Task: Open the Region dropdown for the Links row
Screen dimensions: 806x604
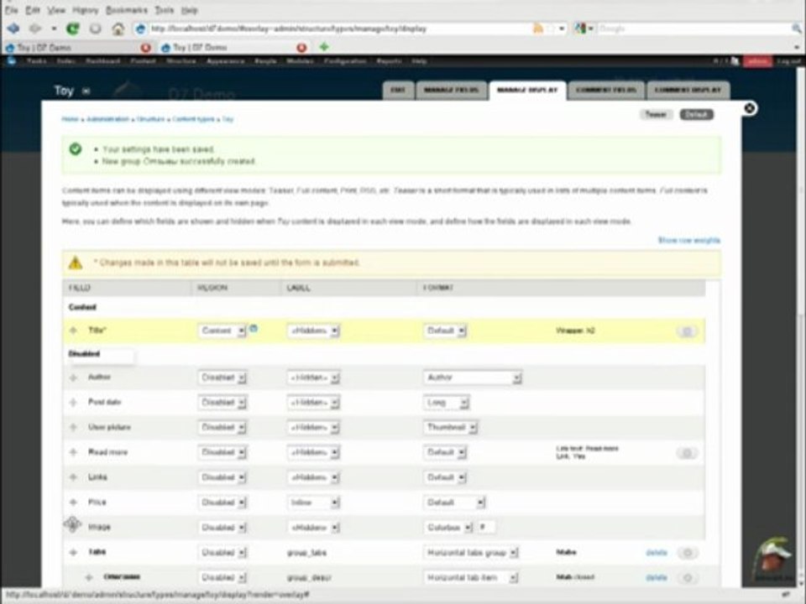Action: (222, 477)
